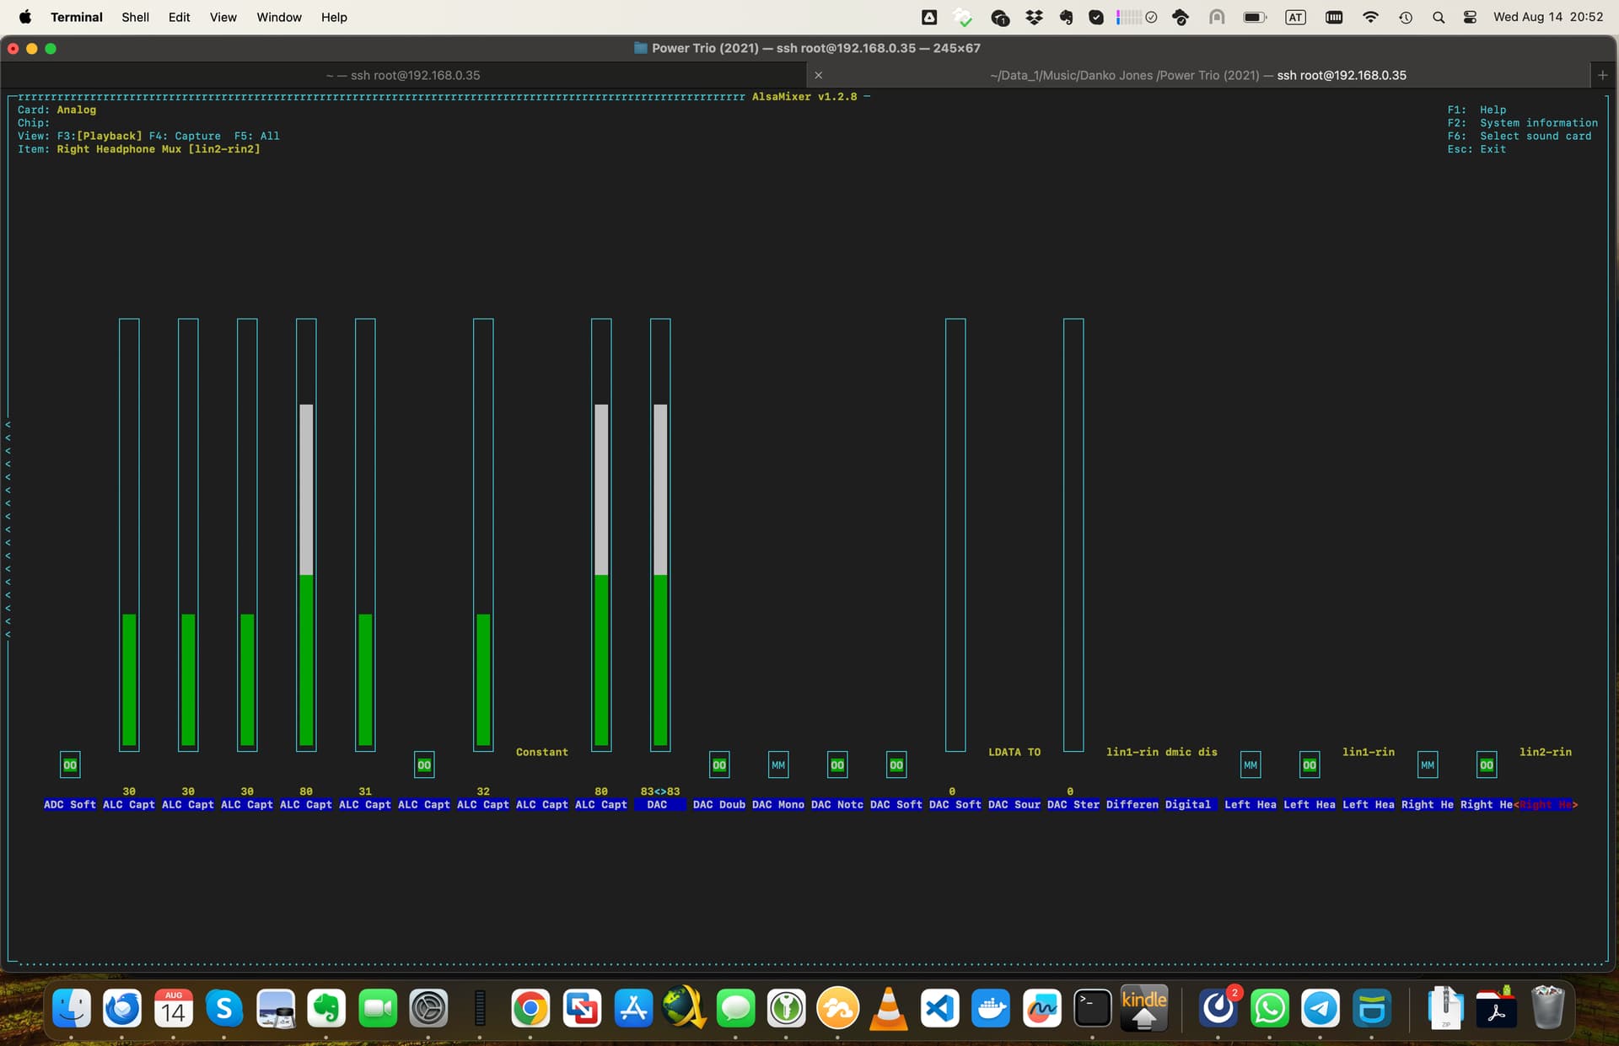Screen dimensions: 1619x1046
Task: Switch to the first ssh root@192.168.0.35 tab
Action: point(403,75)
